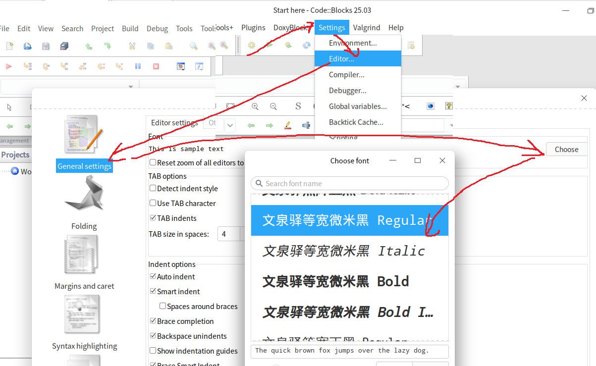
Task: Open the dropdown chevron left of the green arrows
Action: coord(230,125)
